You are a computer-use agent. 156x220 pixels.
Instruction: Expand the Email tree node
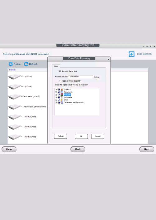point(56,100)
